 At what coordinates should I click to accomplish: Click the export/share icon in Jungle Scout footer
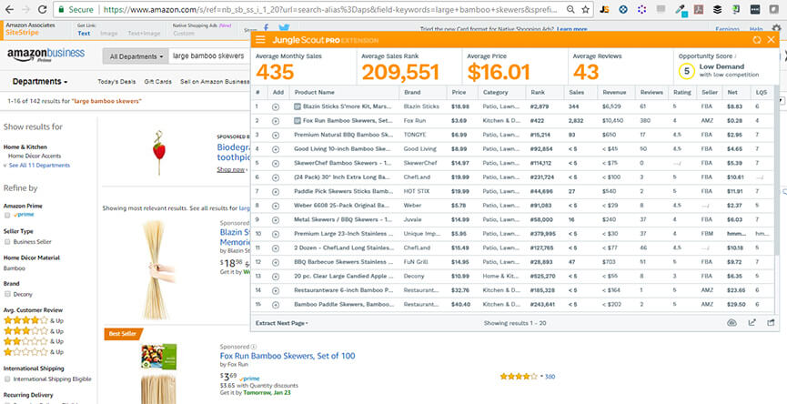(x=752, y=322)
